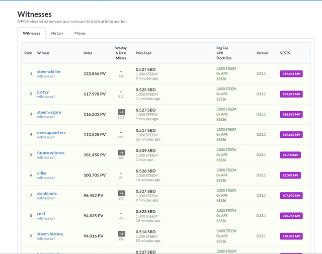The height and width of the screenshot is (254, 322).
Task: Open the justyy witness link
Action: (43, 92)
